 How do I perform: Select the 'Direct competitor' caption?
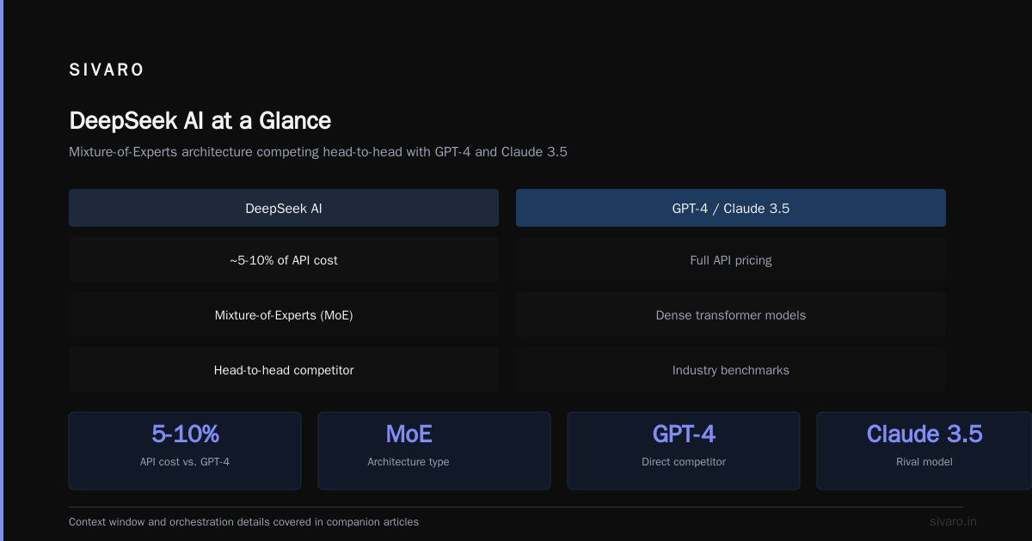pyautogui.click(x=684, y=462)
